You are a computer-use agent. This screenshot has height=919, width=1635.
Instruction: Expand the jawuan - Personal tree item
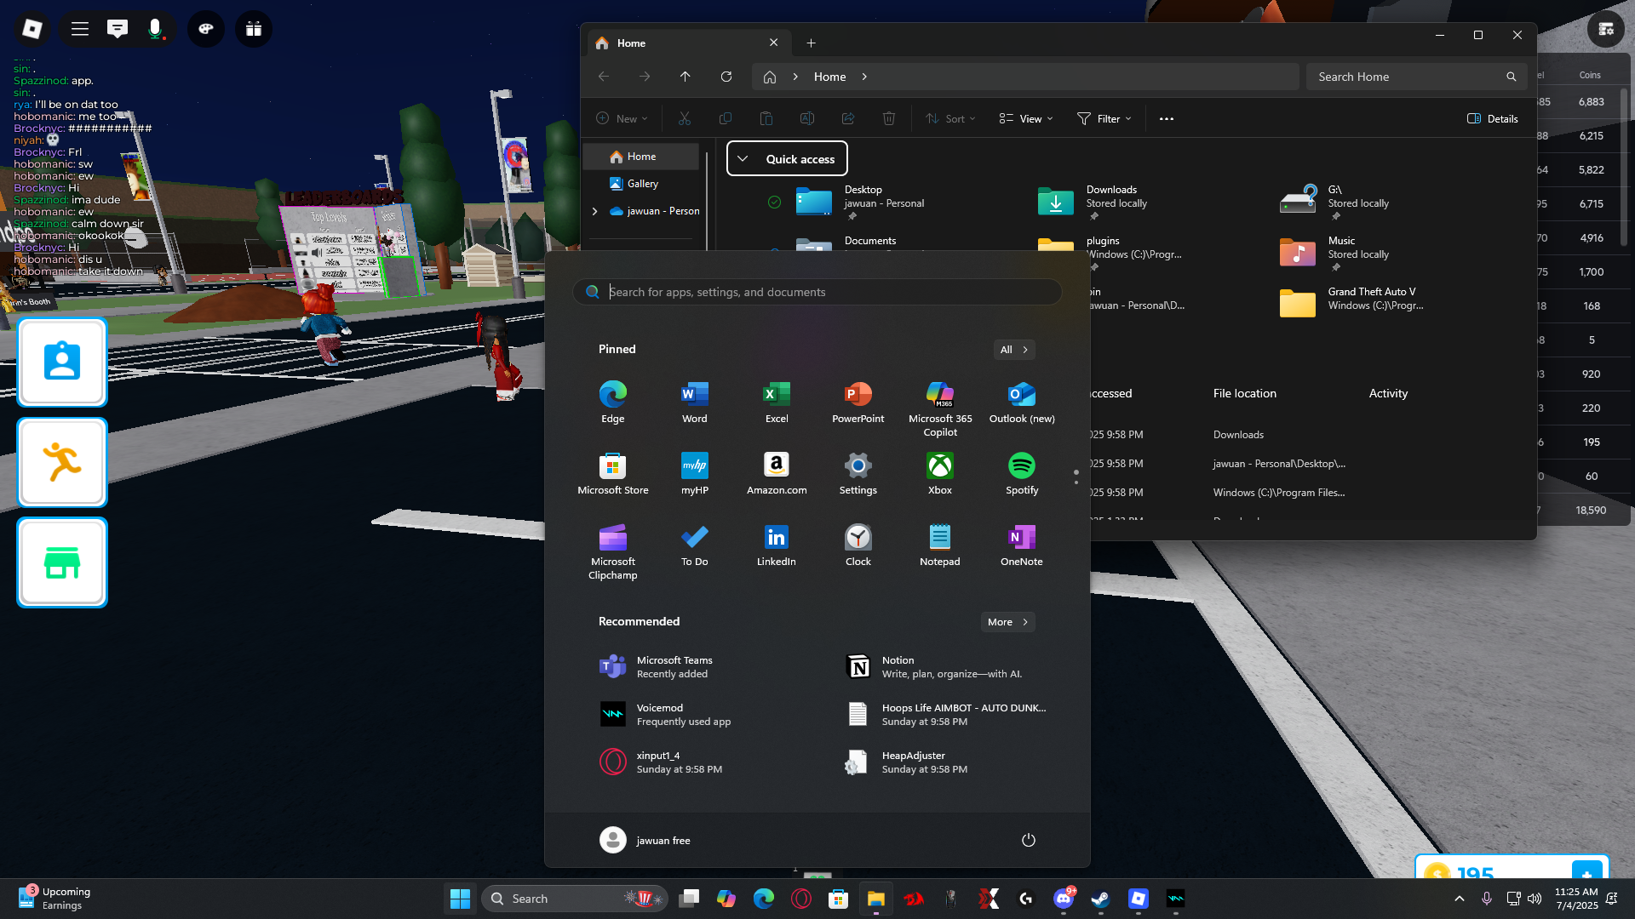tap(594, 211)
